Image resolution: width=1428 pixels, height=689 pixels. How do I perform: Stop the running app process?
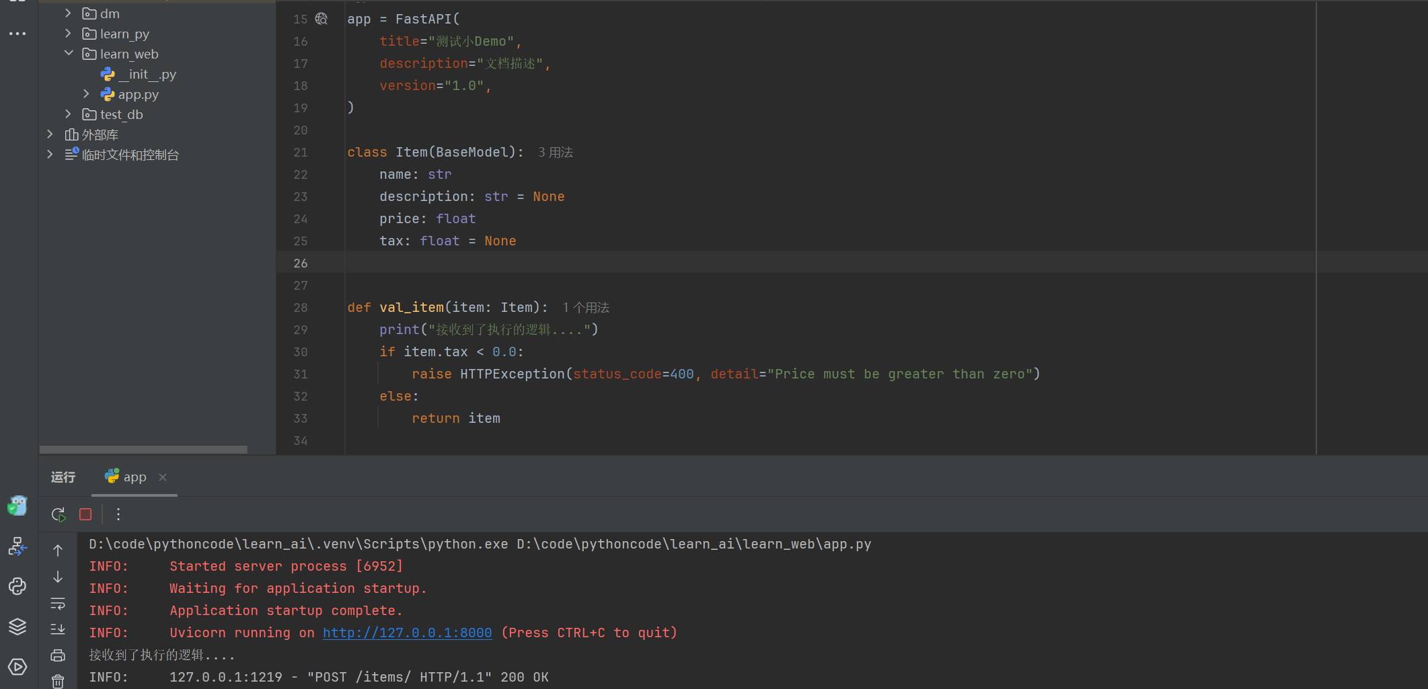click(x=85, y=515)
